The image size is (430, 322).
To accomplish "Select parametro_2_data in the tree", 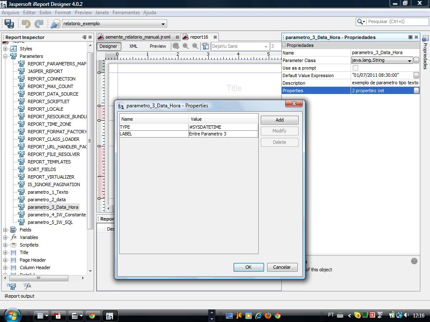I will click(x=47, y=200).
